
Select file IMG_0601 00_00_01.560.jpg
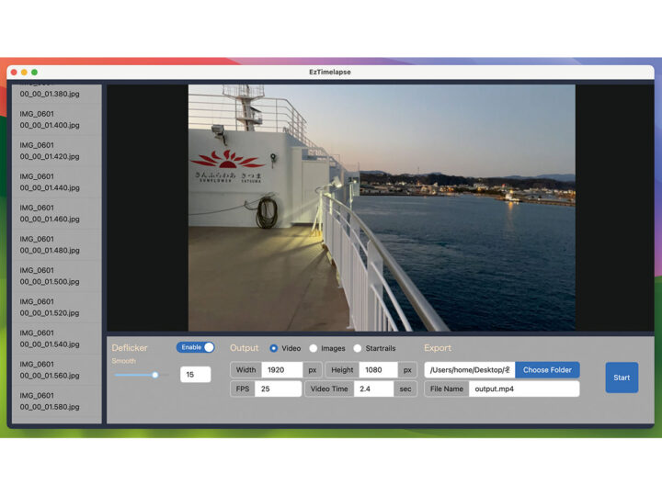coord(57,370)
